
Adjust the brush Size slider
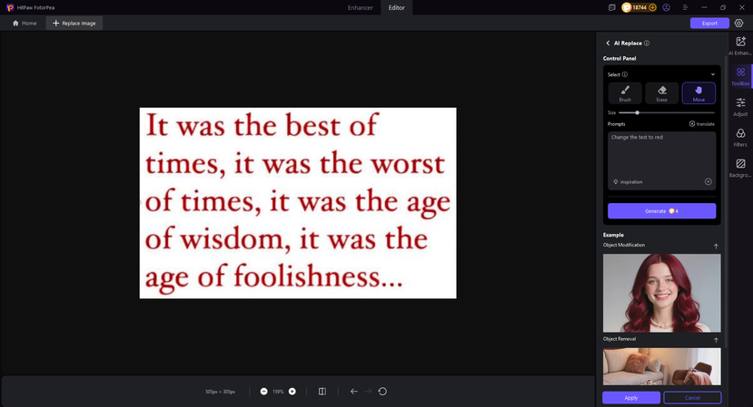coord(667,112)
